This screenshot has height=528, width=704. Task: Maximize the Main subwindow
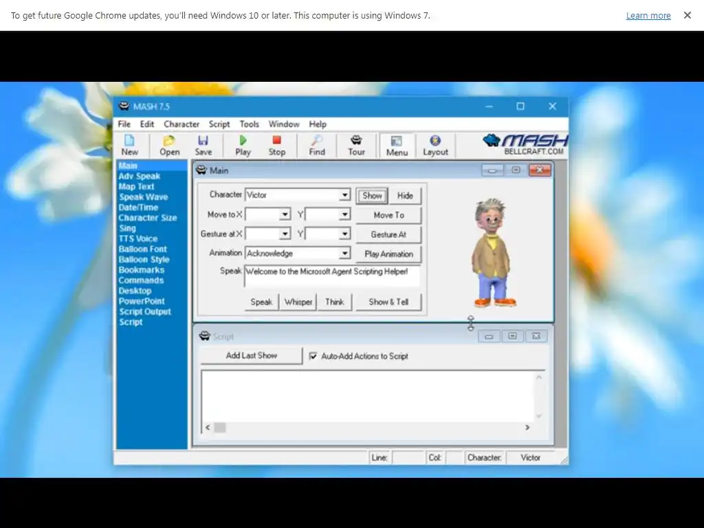point(516,170)
